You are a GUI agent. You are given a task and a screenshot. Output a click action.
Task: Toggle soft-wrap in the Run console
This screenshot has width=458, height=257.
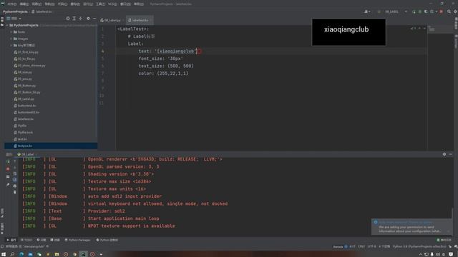coord(15,173)
